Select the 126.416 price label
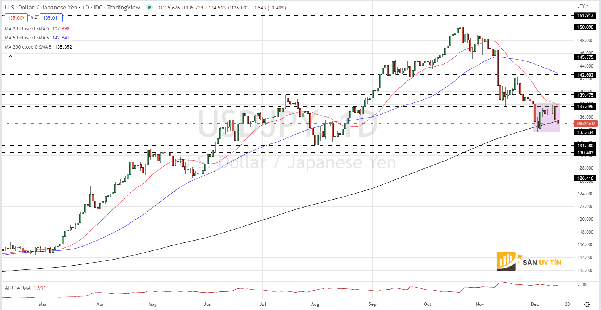This screenshot has height=310, width=601. point(585,178)
